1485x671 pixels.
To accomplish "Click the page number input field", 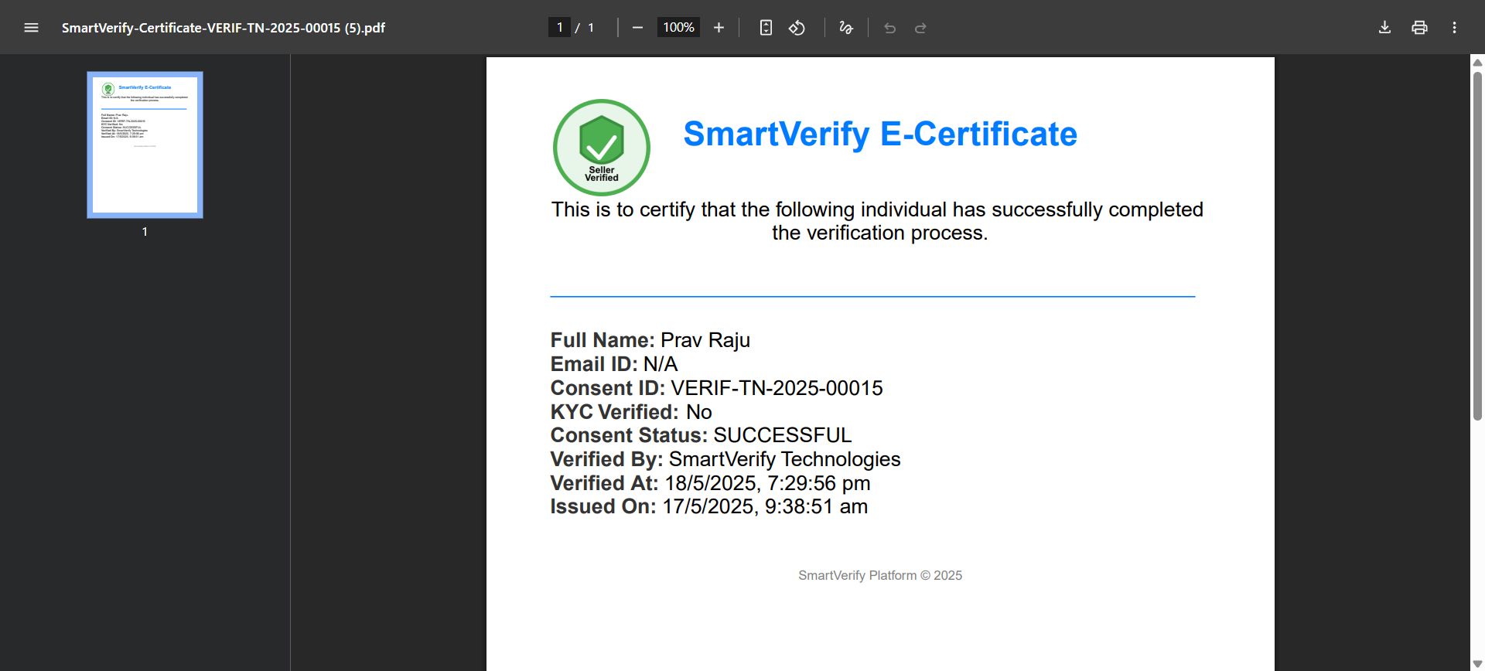I will 559,28.
